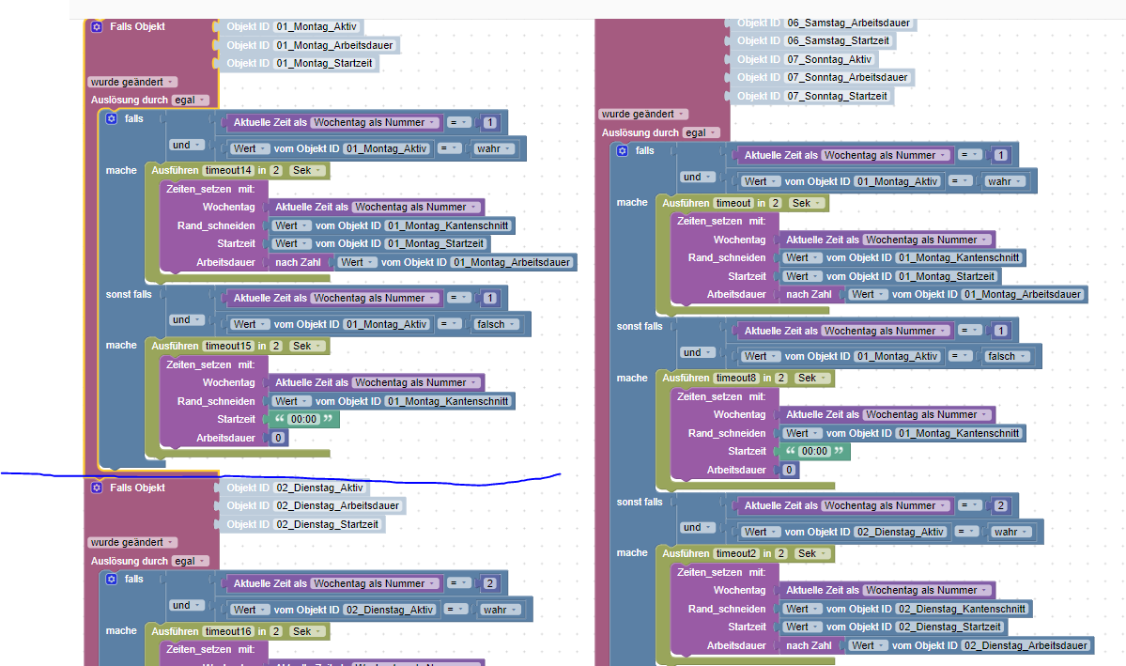Open und operator dropdown above timeout15
Screen dimensions: 1126x666
188,320
